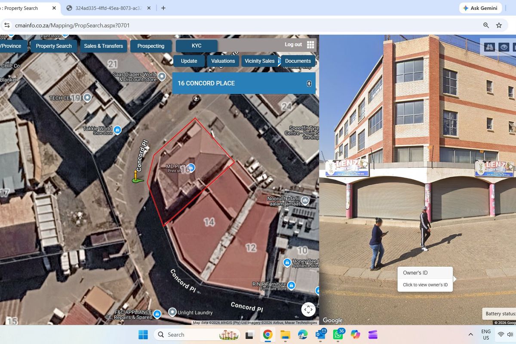
Task: Bookmark this page with the star icon
Action: click(499, 25)
